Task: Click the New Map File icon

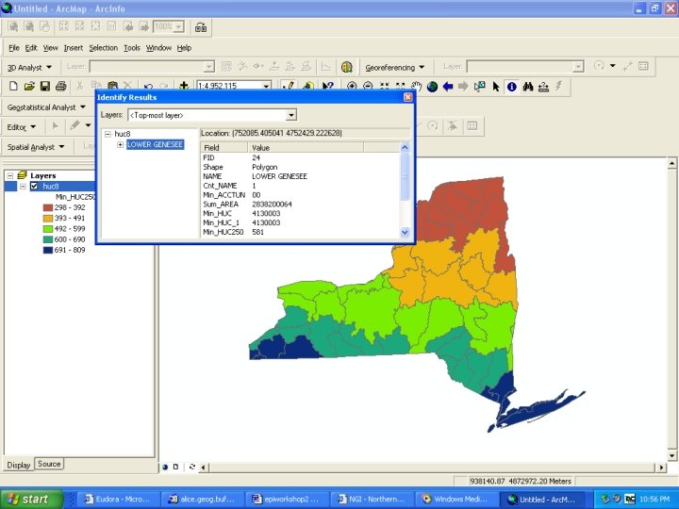Action: click(x=13, y=86)
